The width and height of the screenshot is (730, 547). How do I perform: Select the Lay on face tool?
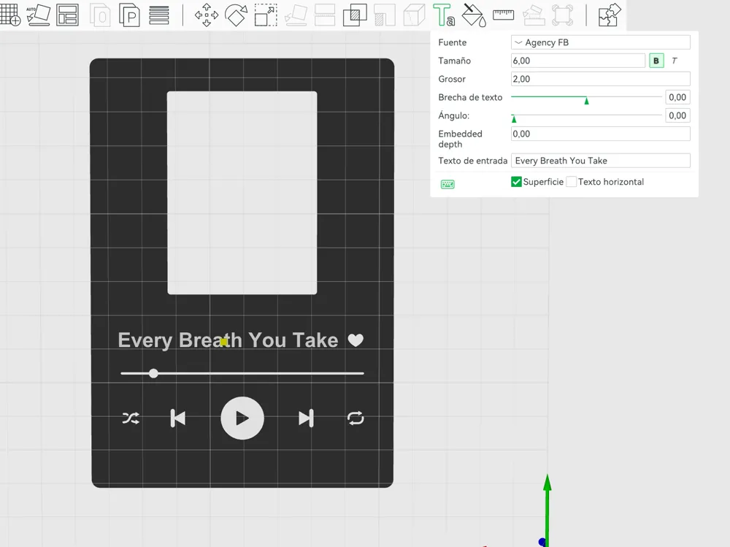tap(296, 15)
